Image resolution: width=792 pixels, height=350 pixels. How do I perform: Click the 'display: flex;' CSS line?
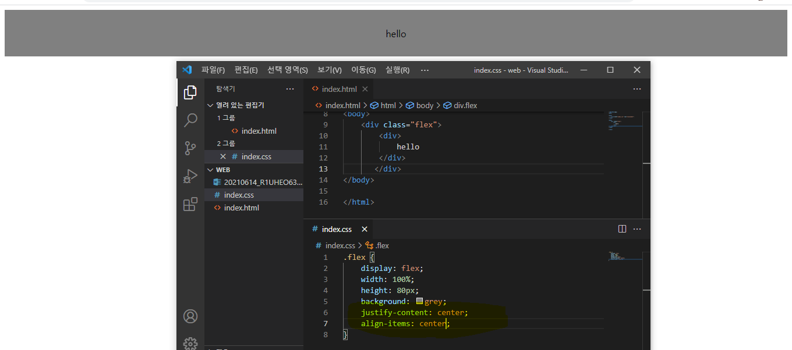[392, 268]
